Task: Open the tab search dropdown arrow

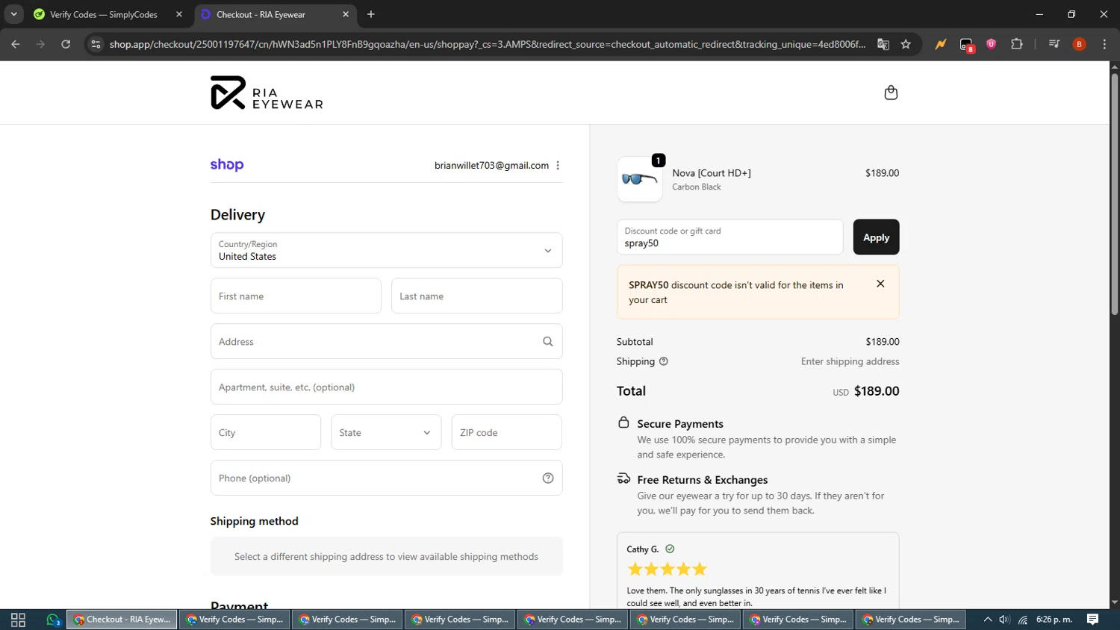Action: [13, 14]
